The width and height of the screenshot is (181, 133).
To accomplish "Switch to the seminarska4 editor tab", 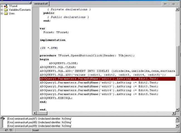I will [x=41, y=4].
